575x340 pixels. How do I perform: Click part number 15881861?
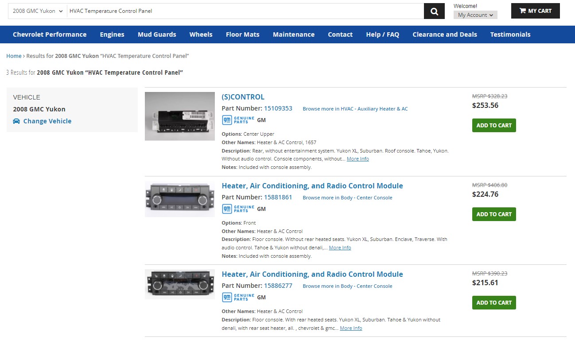tap(278, 197)
